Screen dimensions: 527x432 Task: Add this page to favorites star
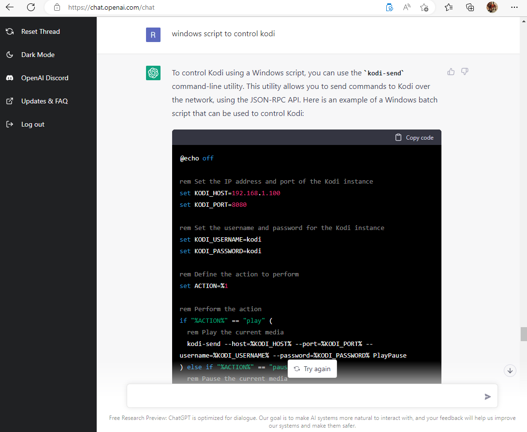pos(424,7)
